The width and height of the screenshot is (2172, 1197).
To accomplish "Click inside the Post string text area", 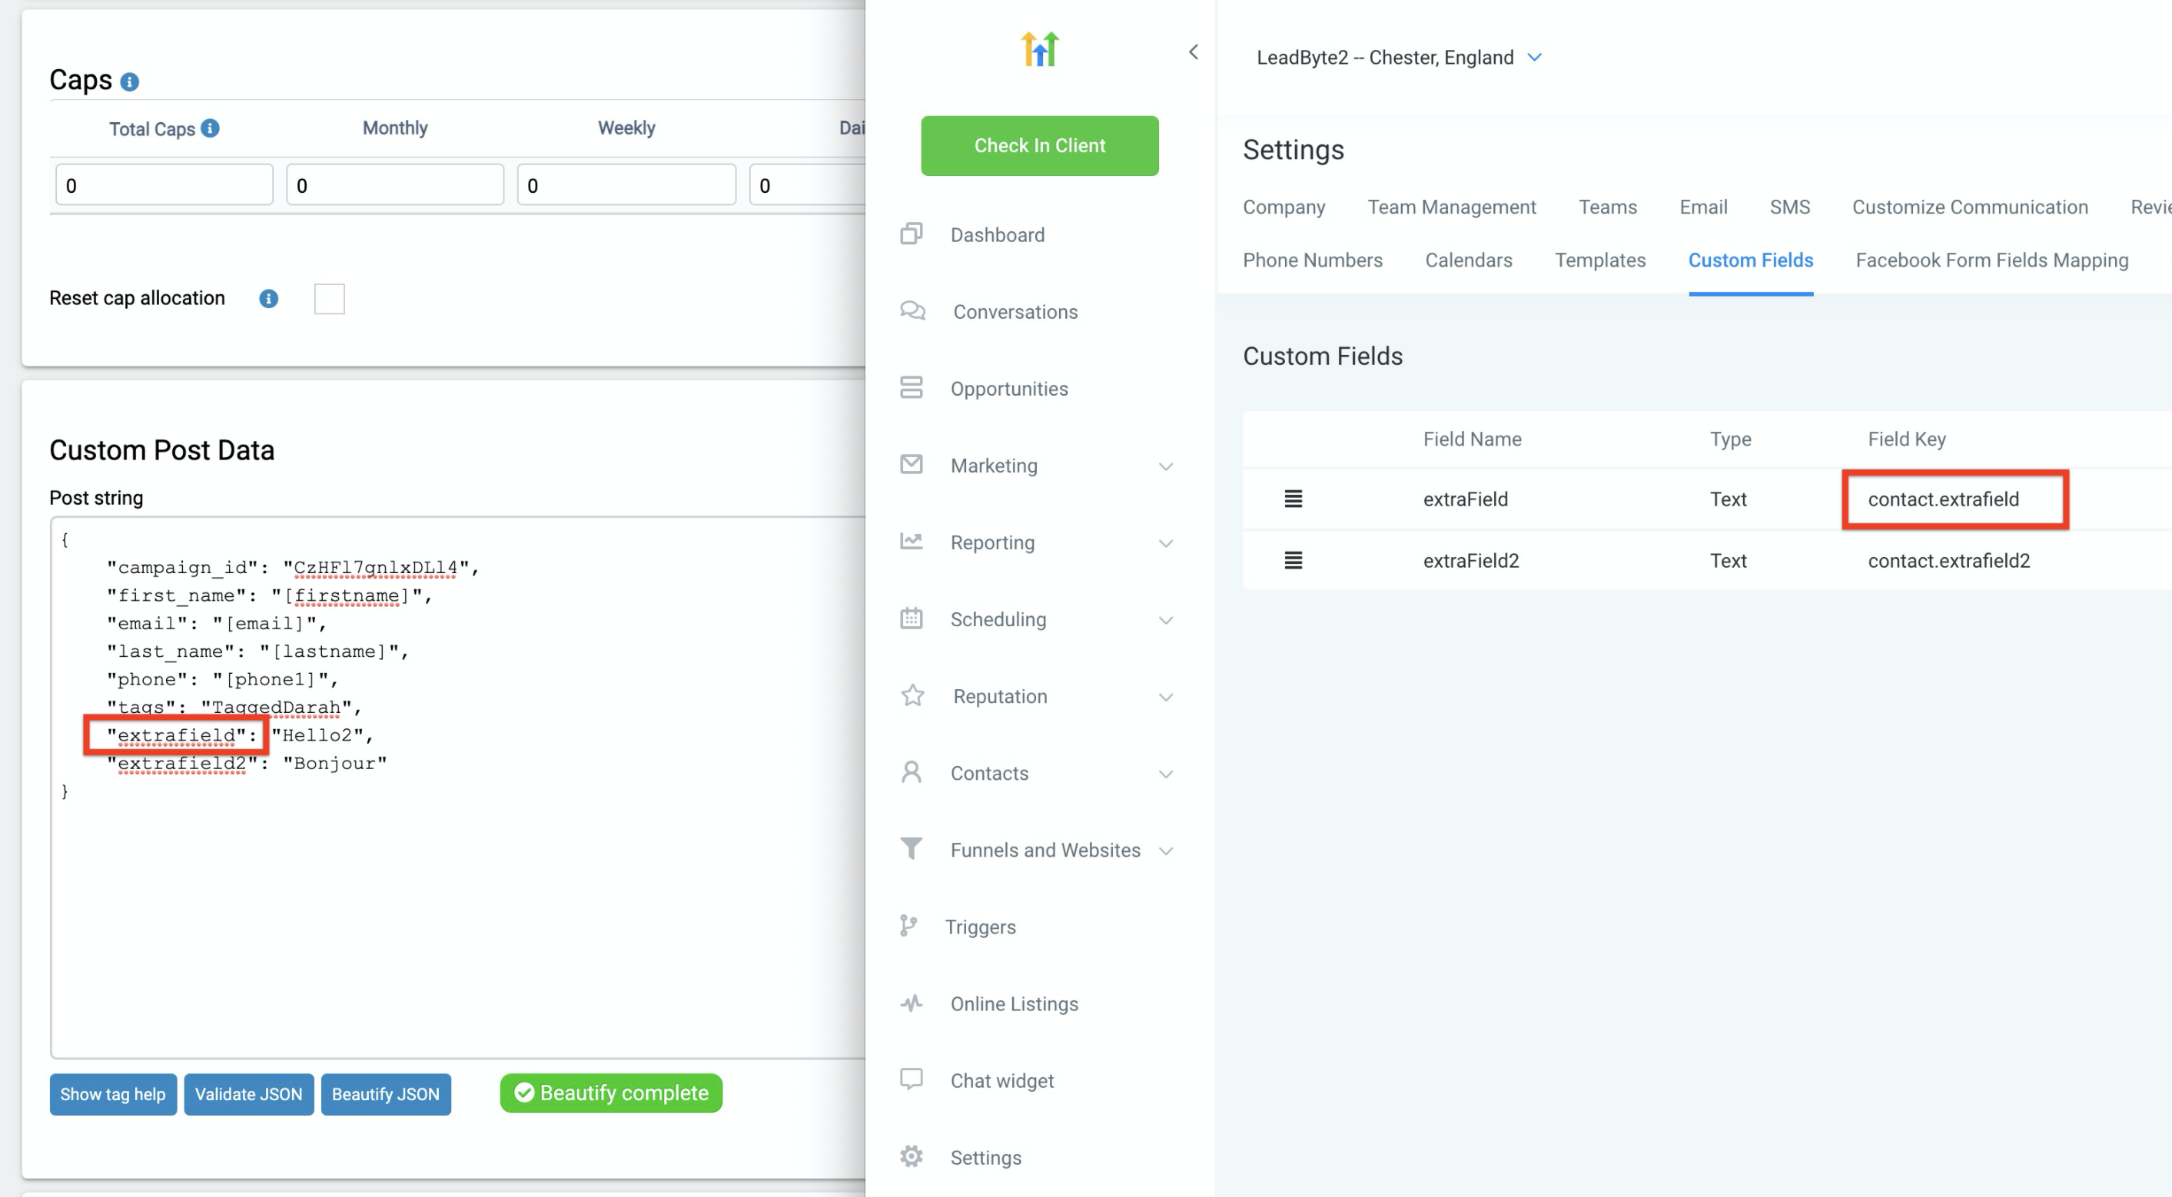I will coord(458,787).
